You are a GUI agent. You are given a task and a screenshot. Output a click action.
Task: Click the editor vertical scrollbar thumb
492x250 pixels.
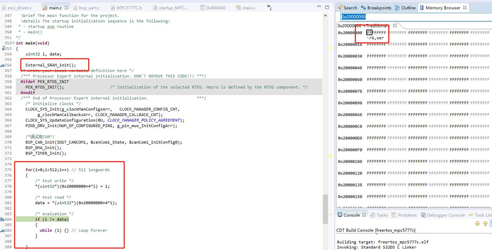pyautogui.click(x=326, y=210)
